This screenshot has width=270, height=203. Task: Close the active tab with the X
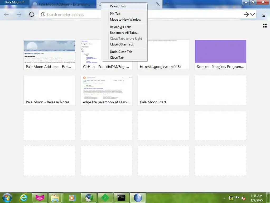158,4
